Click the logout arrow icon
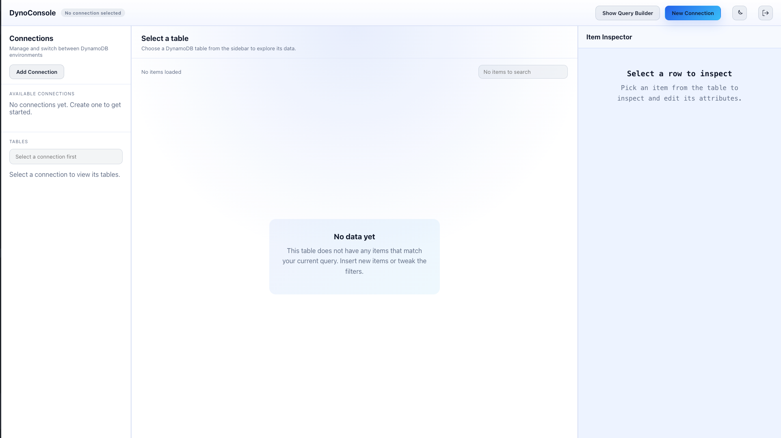This screenshot has height=438, width=781. tap(765, 13)
